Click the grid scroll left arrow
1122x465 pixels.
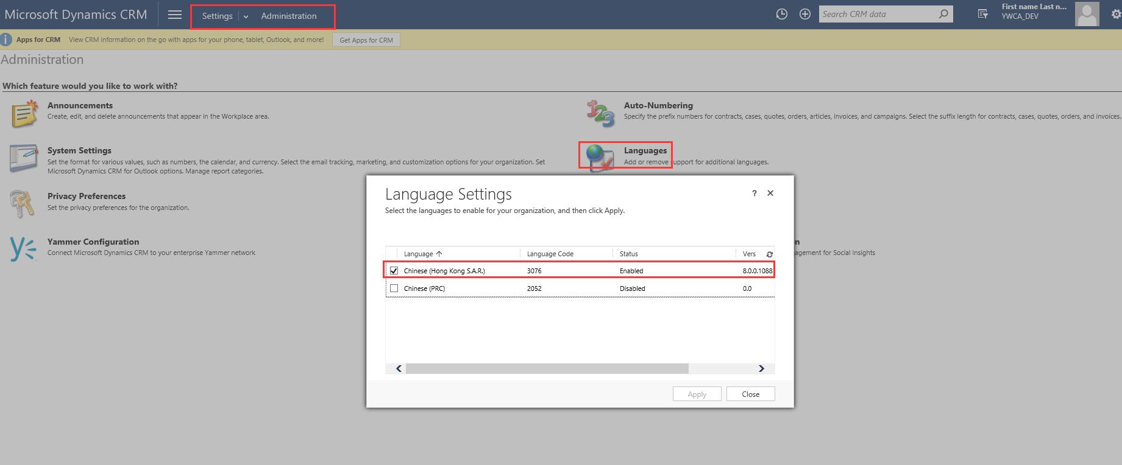[x=399, y=368]
